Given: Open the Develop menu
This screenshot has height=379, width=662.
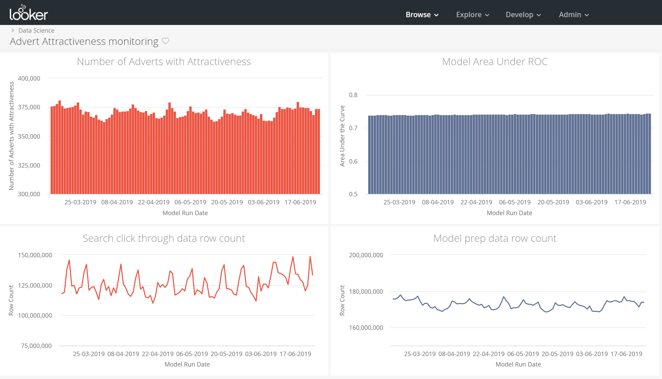Looking at the screenshot, I should click(x=523, y=14).
